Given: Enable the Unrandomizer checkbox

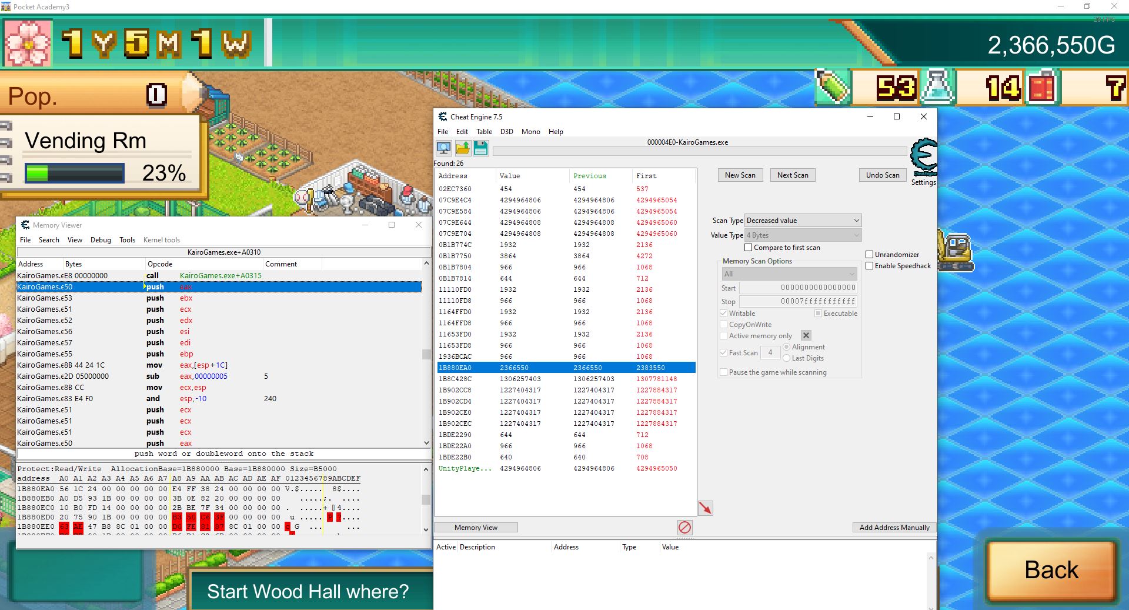Looking at the screenshot, I should pos(869,255).
